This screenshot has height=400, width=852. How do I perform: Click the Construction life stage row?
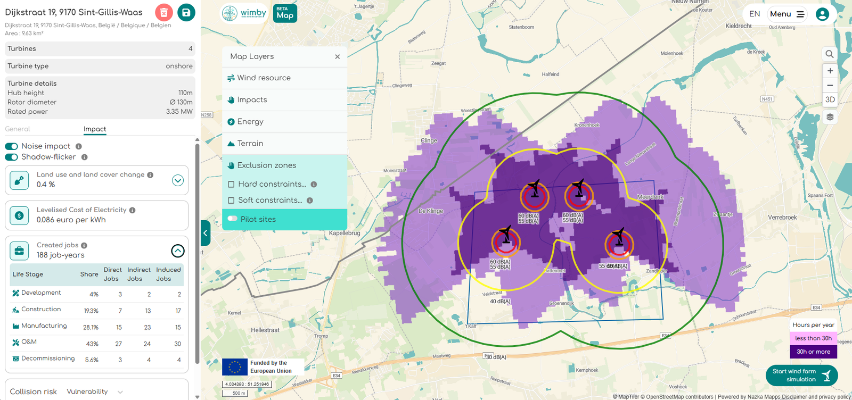97,310
